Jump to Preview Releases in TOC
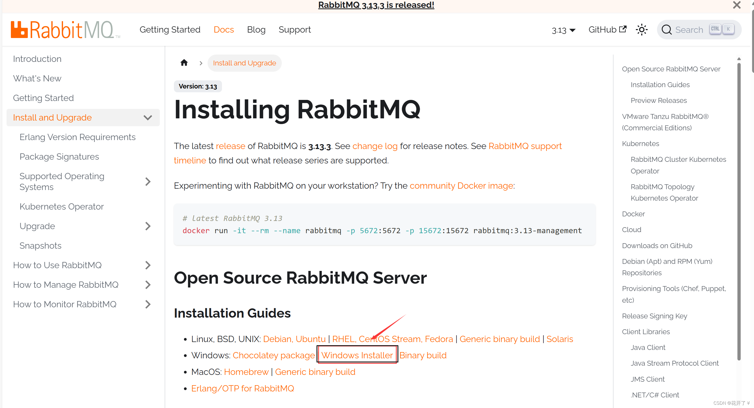 [659, 101]
